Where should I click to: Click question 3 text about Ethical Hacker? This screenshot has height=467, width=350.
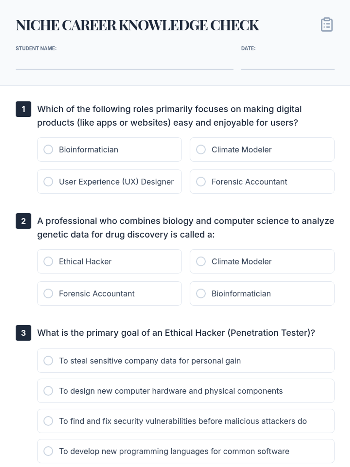click(x=176, y=333)
